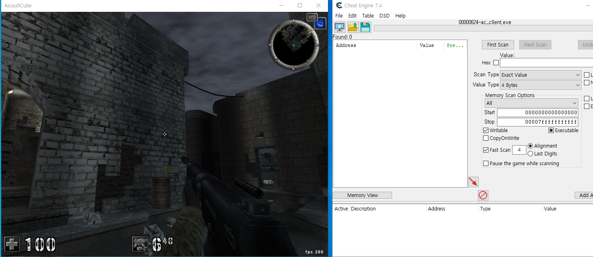Click the Address column header in address table
Image resolution: width=593 pixels, height=257 pixels.
point(453,209)
